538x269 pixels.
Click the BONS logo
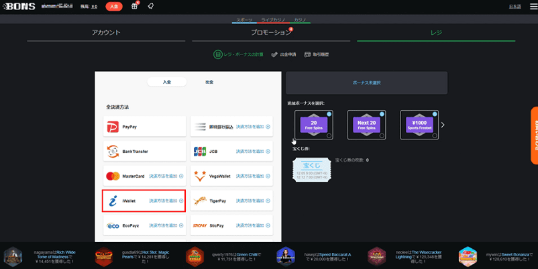coord(19,7)
